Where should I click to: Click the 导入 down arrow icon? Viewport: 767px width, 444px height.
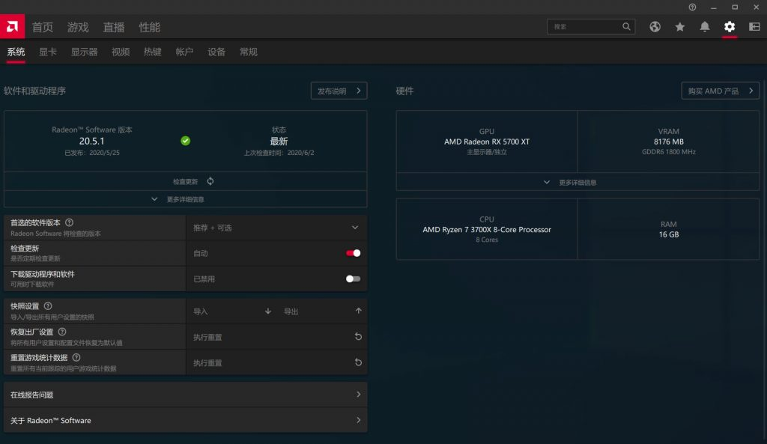click(x=268, y=311)
